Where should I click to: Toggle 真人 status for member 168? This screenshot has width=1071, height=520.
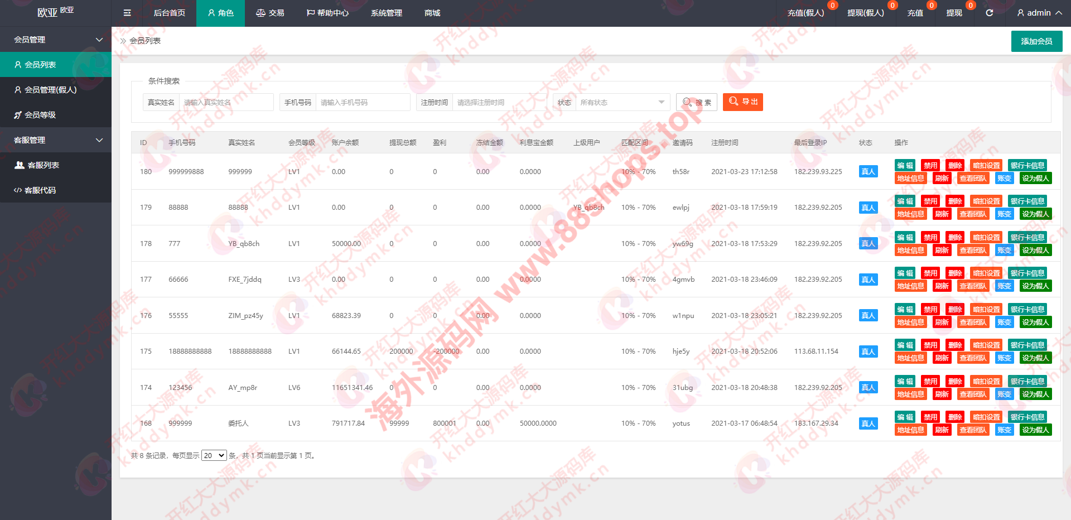tap(868, 423)
